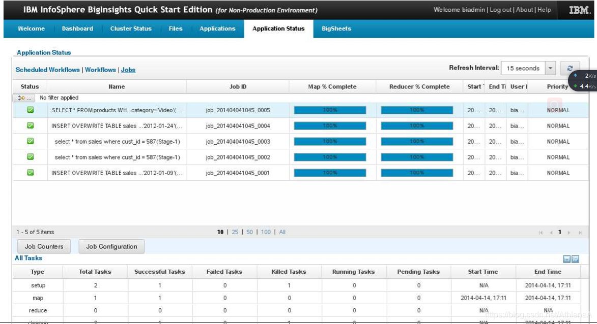Show 50 items per page
Image resolution: width=597 pixels, height=324 pixels.
tap(249, 232)
